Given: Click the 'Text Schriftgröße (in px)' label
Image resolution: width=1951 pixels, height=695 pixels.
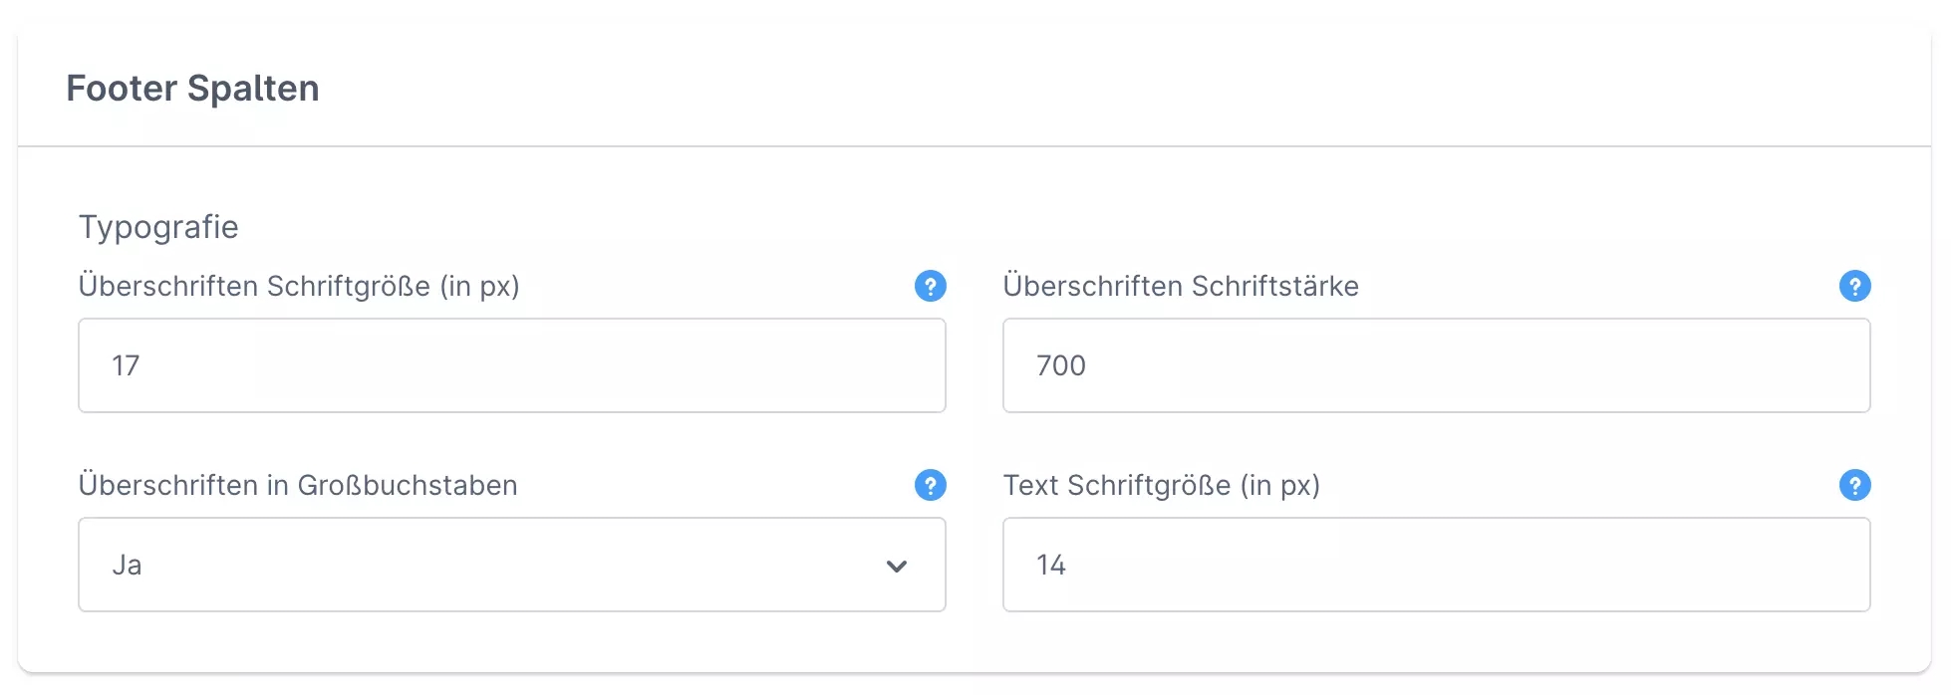Looking at the screenshot, I should (x=1161, y=486).
